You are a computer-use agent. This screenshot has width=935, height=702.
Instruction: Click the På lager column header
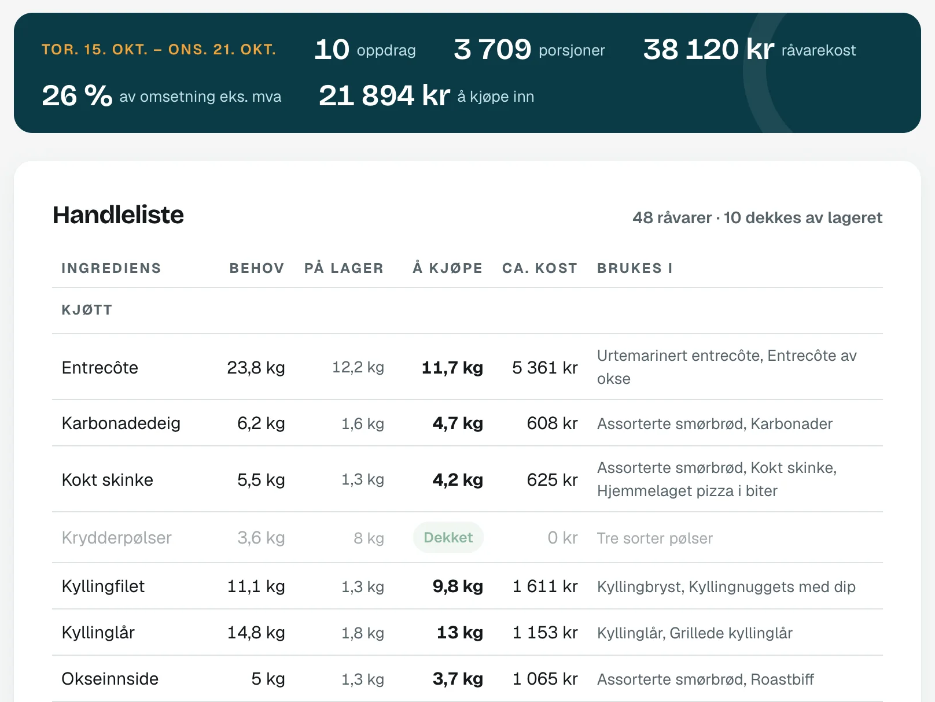(344, 268)
